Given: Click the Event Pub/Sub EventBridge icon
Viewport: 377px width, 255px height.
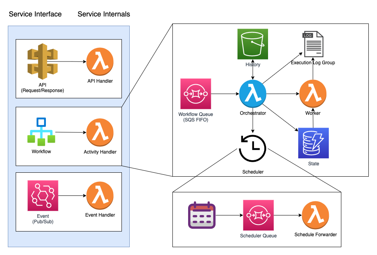Looking at the screenshot, I should 43,195.
